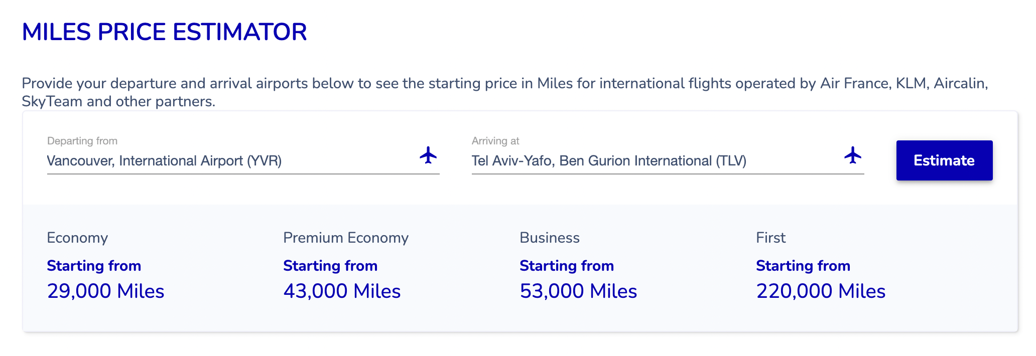Viewport: 1036px width, 356px height.
Task: Click "Starting from" under First
Action: [x=803, y=266]
